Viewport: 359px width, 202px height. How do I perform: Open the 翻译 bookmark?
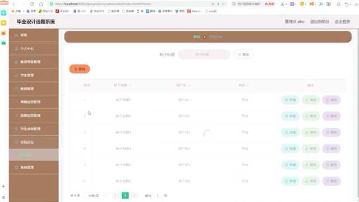(x=151, y=11)
